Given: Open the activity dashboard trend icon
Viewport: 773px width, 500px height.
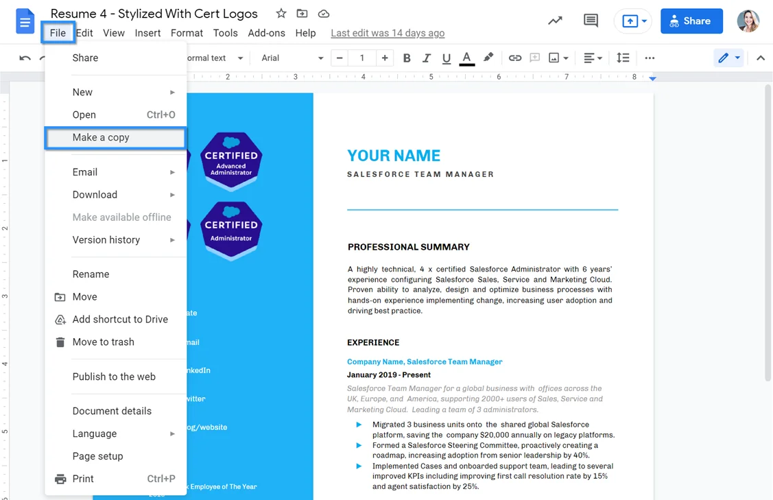Looking at the screenshot, I should (555, 21).
